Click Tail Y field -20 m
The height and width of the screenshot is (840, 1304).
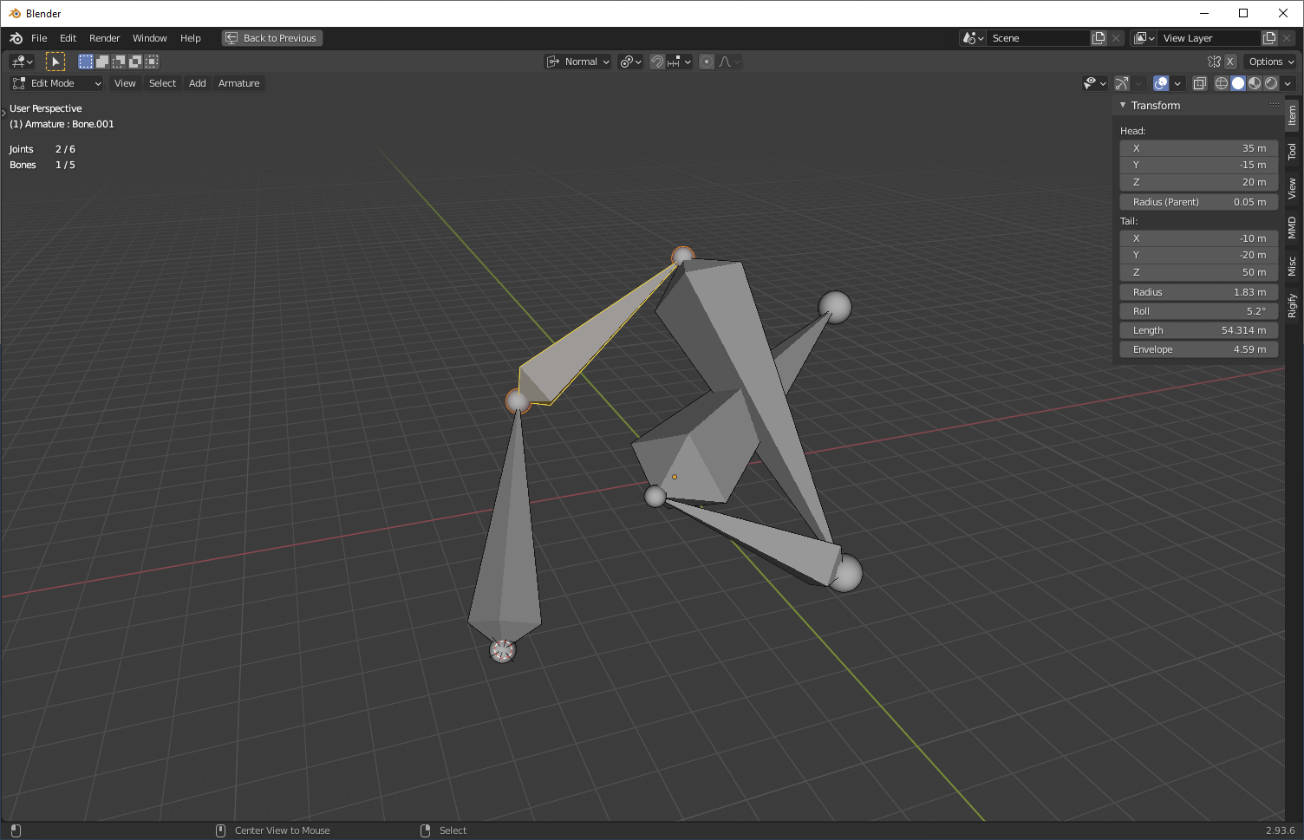point(1199,255)
